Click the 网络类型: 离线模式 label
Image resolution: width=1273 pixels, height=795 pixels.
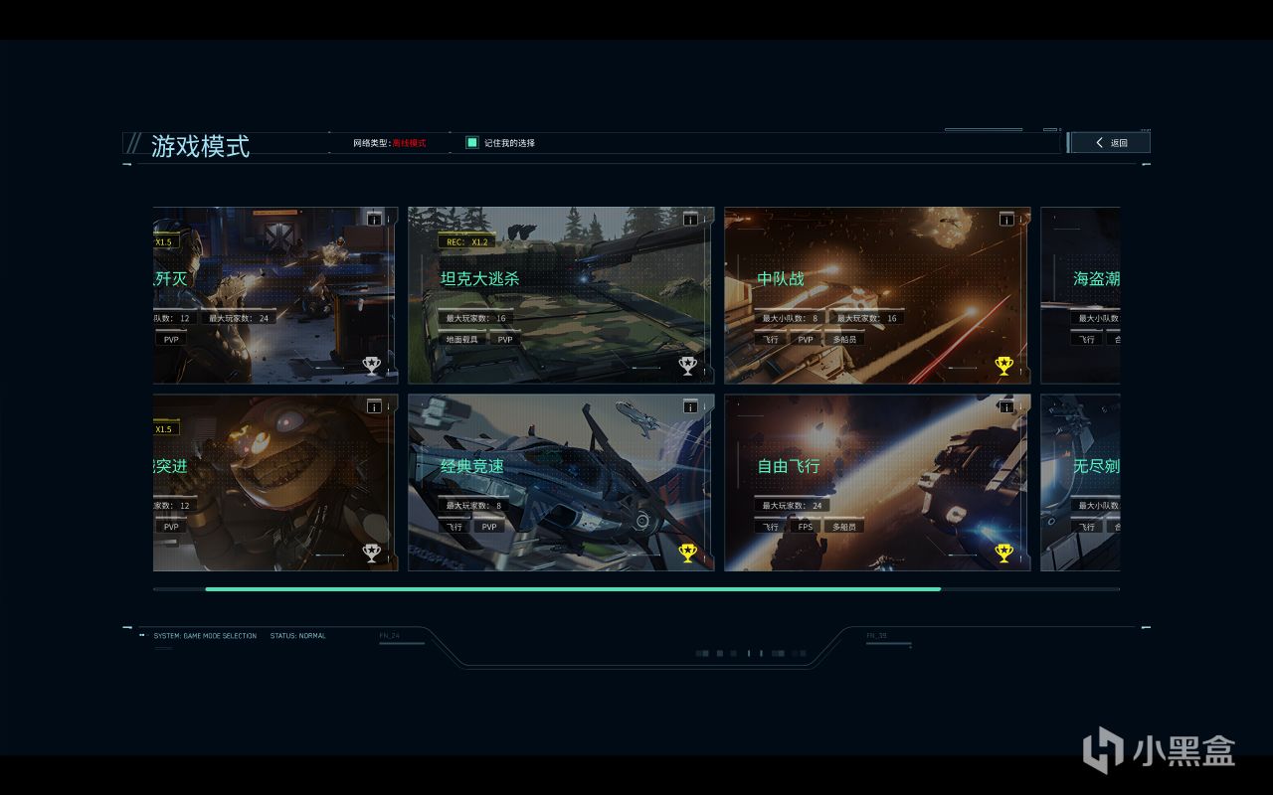pyautogui.click(x=389, y=143)
